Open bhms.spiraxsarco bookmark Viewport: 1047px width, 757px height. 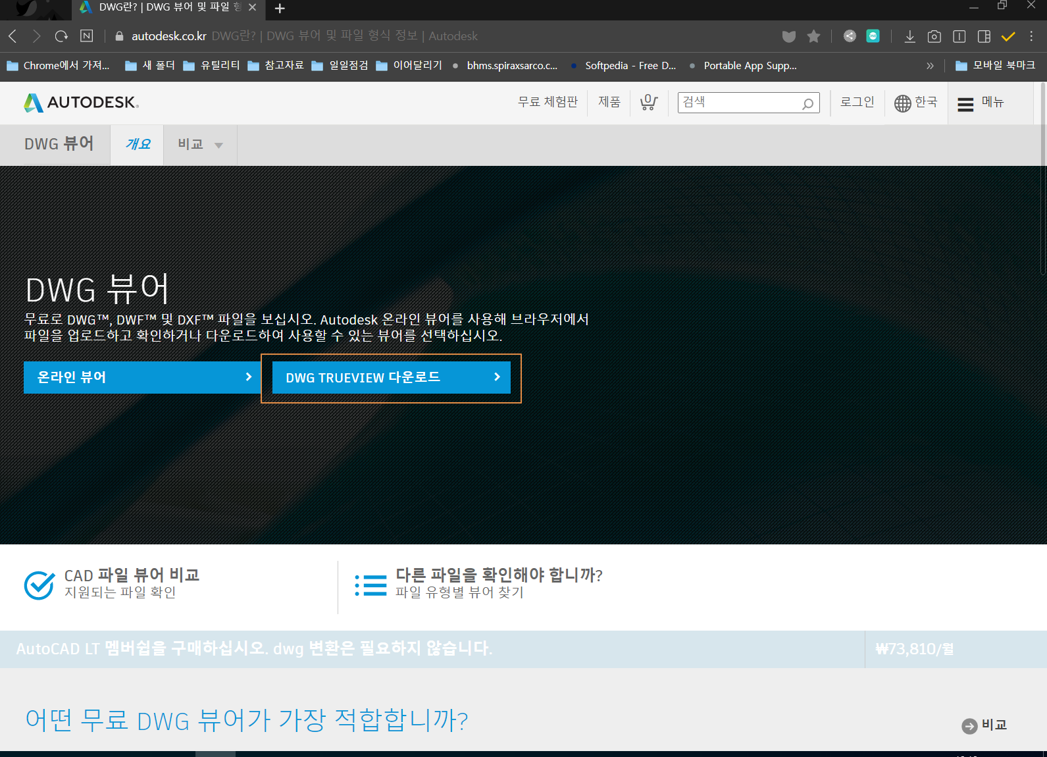(505, 66)
